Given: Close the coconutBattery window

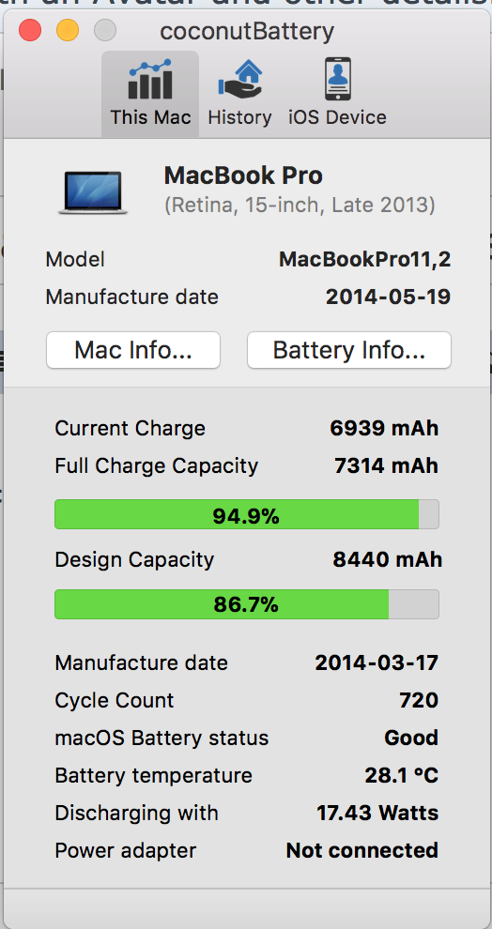Looking at the screenshot, I should click(30, 30).
